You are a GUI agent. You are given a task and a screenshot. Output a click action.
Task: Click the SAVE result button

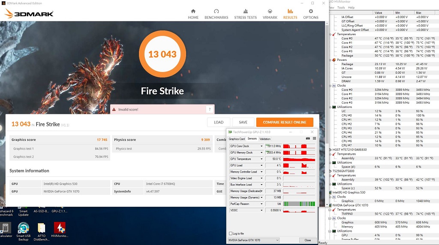(x=243, y=122)
